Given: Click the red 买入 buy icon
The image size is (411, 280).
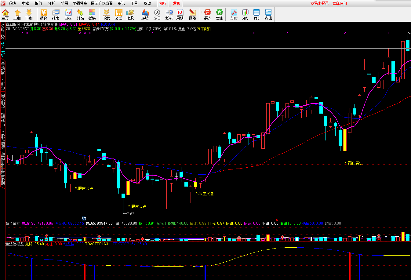Looking at the screenshot, I should (208, 14).
